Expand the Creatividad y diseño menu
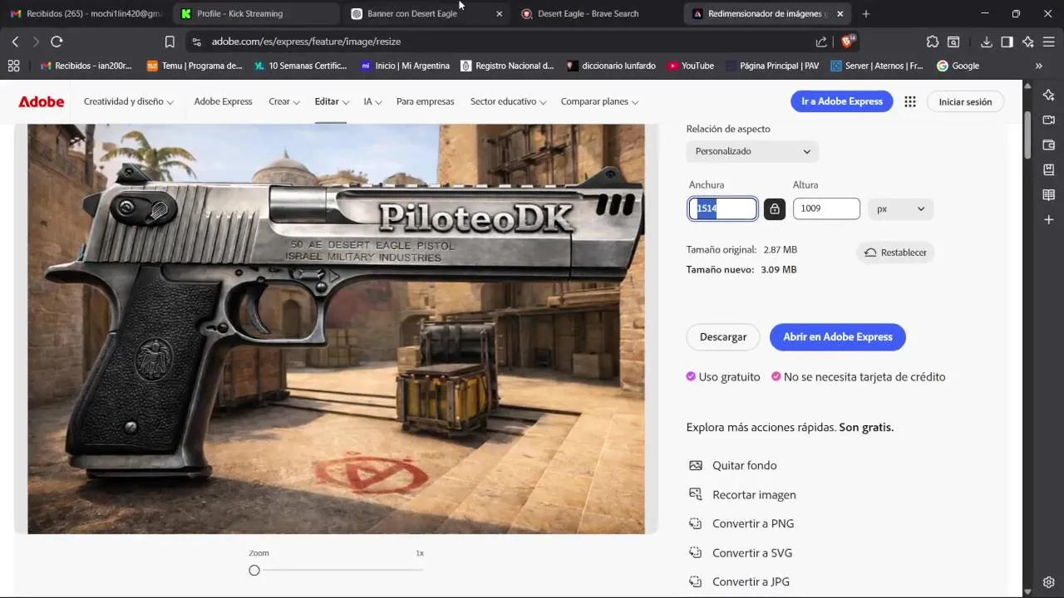Image resolution: width=1064 pixels, height=598 pixels. [129, 101]
